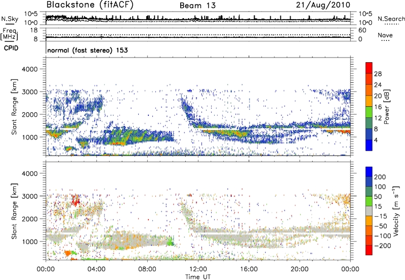Click the date "21/Aug/2010"
The image size is (405, 280).
pos(323,5)
